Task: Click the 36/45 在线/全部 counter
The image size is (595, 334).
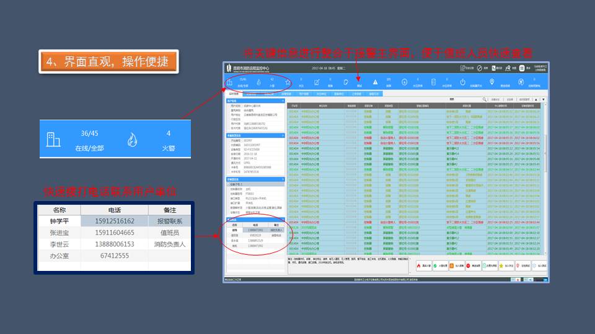Action: [89, 140]
